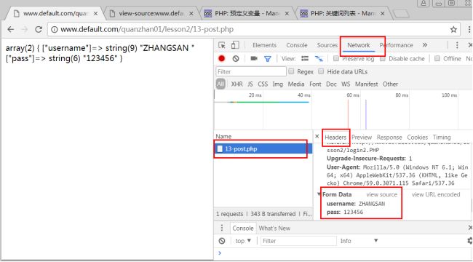Clear the network log icon

tap(236, 58)
